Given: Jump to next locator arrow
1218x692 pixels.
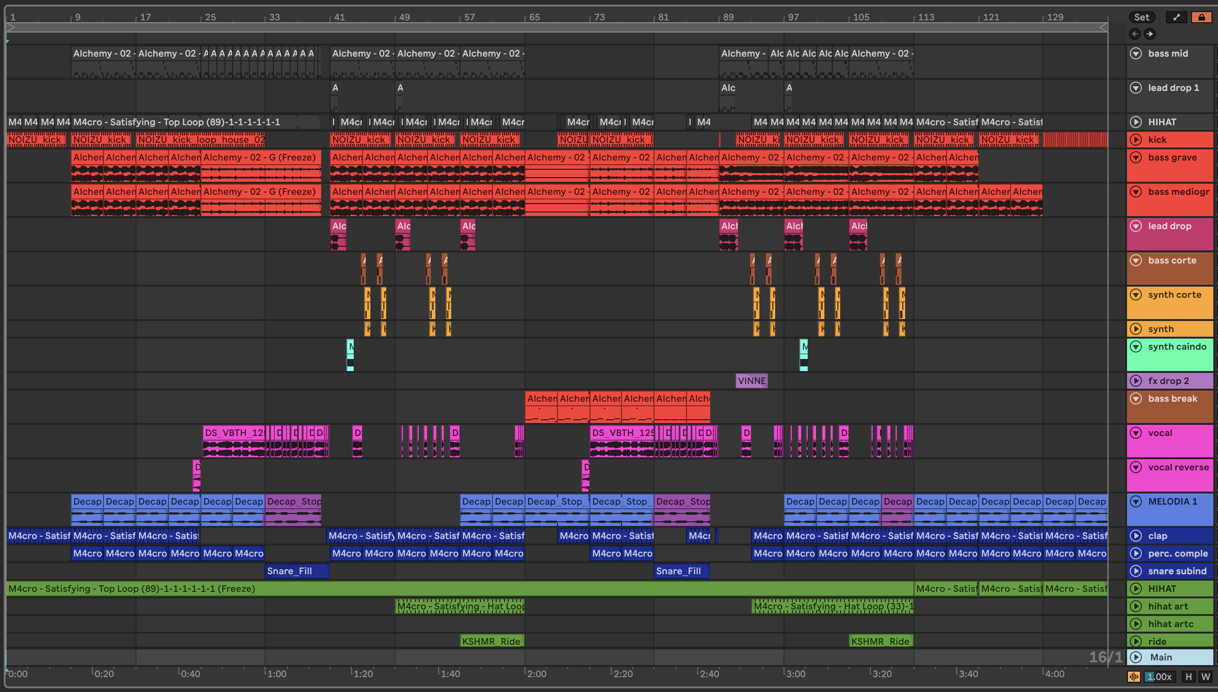Looking at the screenshot, I should point(1149,34).
